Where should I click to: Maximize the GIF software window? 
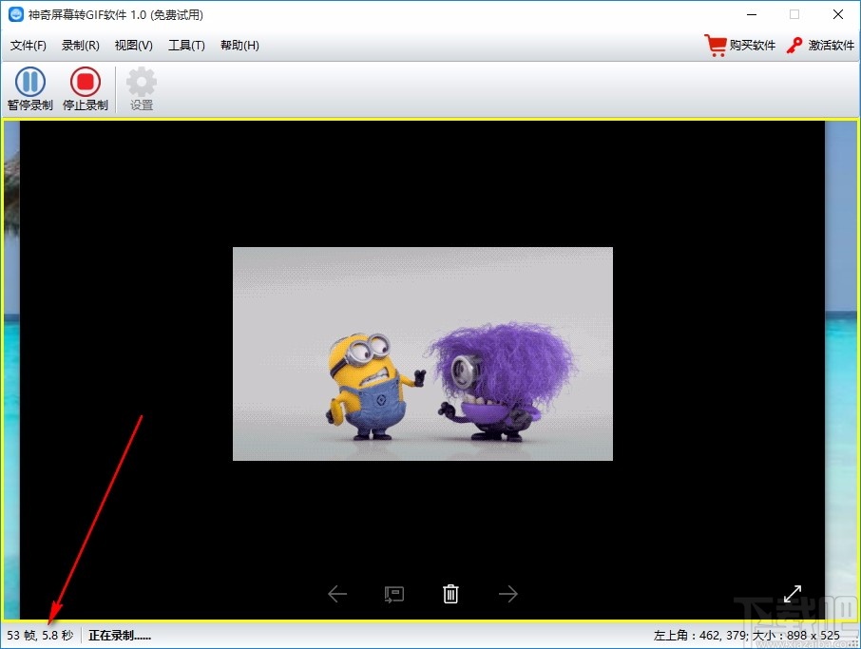coord(794,15)
